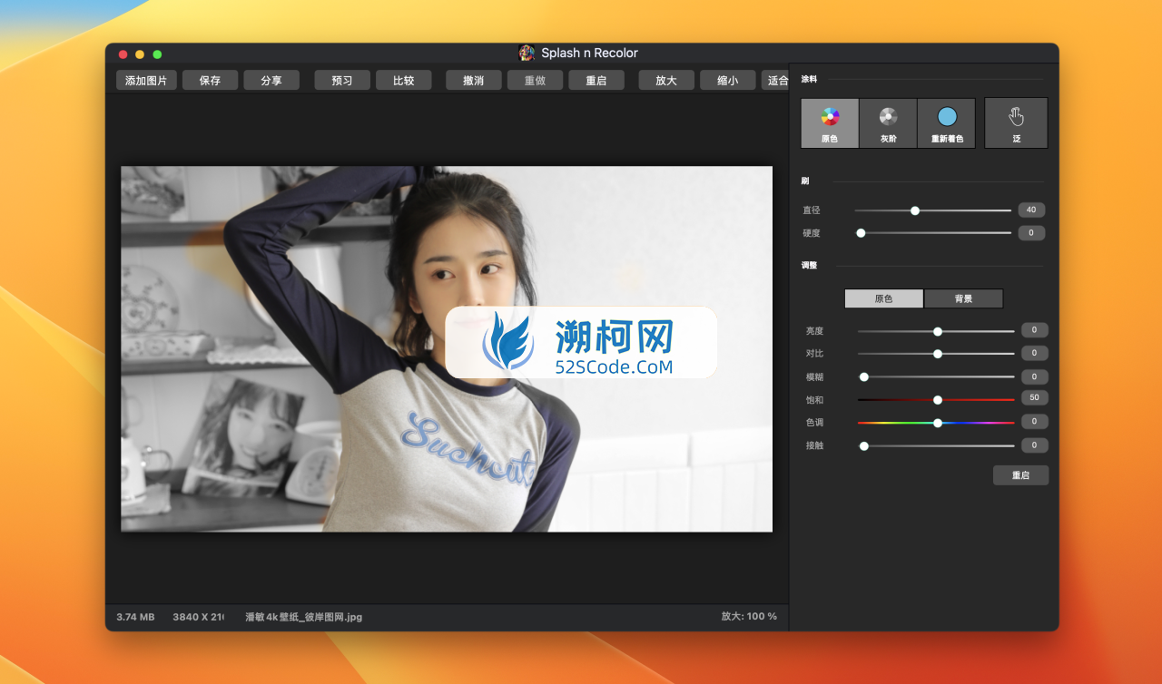
Task: Click the 硬度 value field showing 0
Action: click(1031, 233)
